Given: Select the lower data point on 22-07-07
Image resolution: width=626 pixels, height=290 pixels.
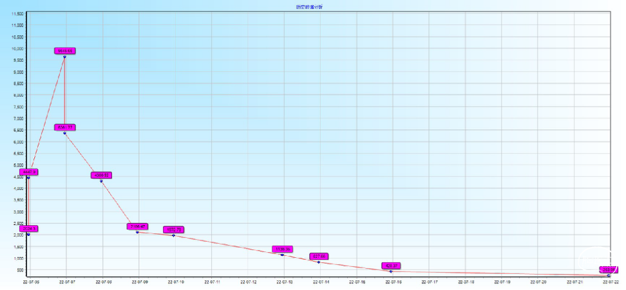Looking at the screenshot, I should point(64,133).
